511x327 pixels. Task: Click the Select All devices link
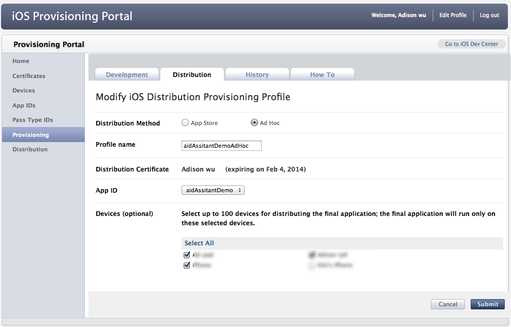199,243
